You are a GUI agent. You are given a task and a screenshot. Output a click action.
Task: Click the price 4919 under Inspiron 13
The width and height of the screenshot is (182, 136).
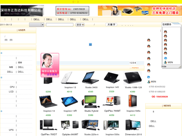69,92
